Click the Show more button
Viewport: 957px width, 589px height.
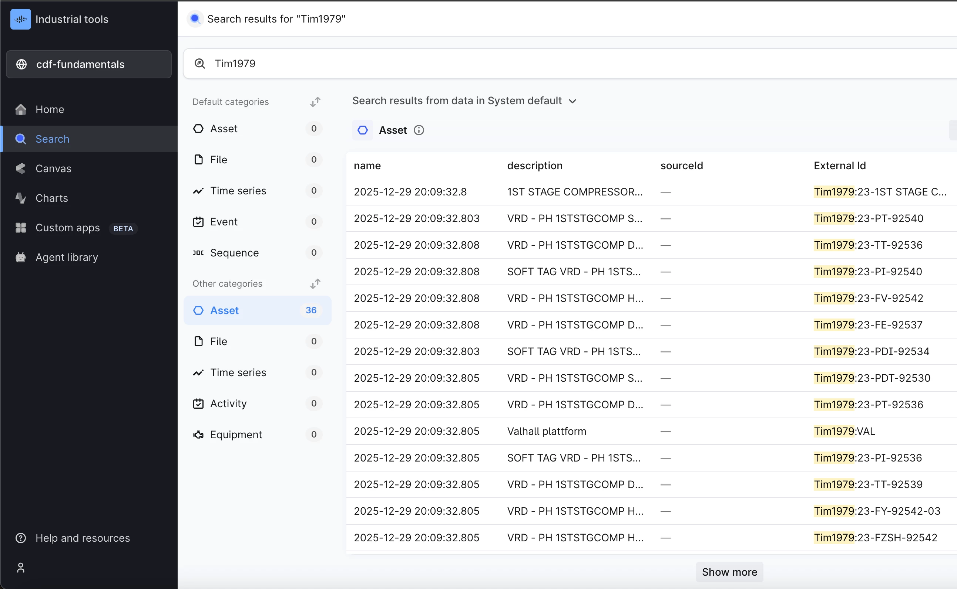coord(729,572)
